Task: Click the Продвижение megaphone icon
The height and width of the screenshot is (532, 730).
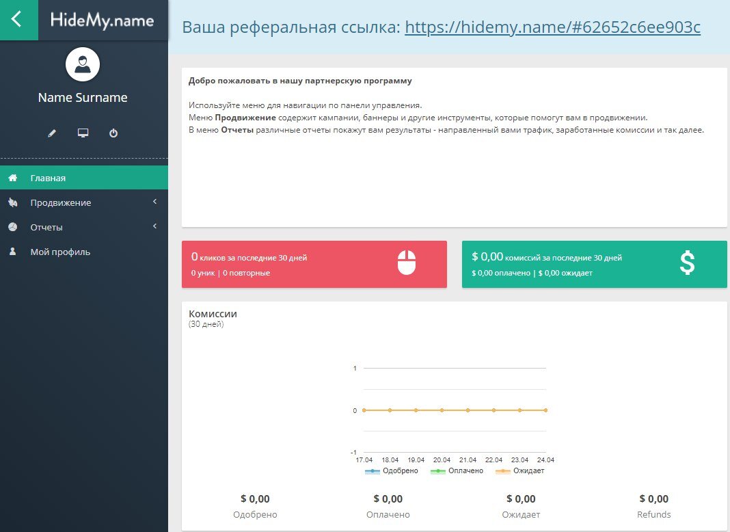Action: pos(11,202)
